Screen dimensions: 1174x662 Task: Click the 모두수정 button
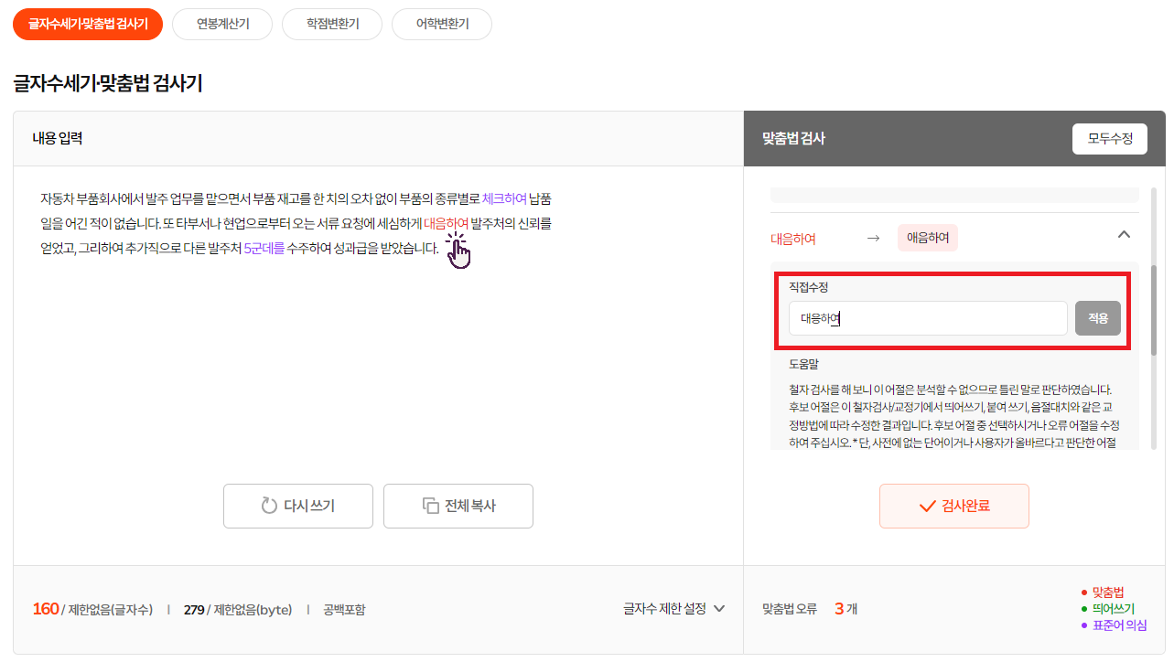tap(1109, 138)
